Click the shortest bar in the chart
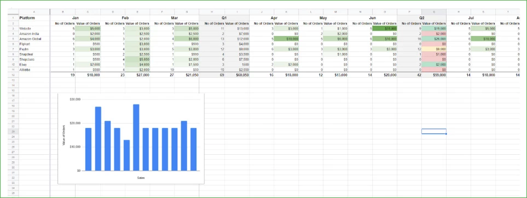 click(127, 155)
